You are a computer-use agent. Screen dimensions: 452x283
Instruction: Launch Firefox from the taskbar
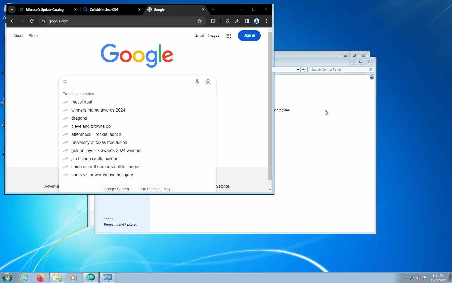(41, 278)
